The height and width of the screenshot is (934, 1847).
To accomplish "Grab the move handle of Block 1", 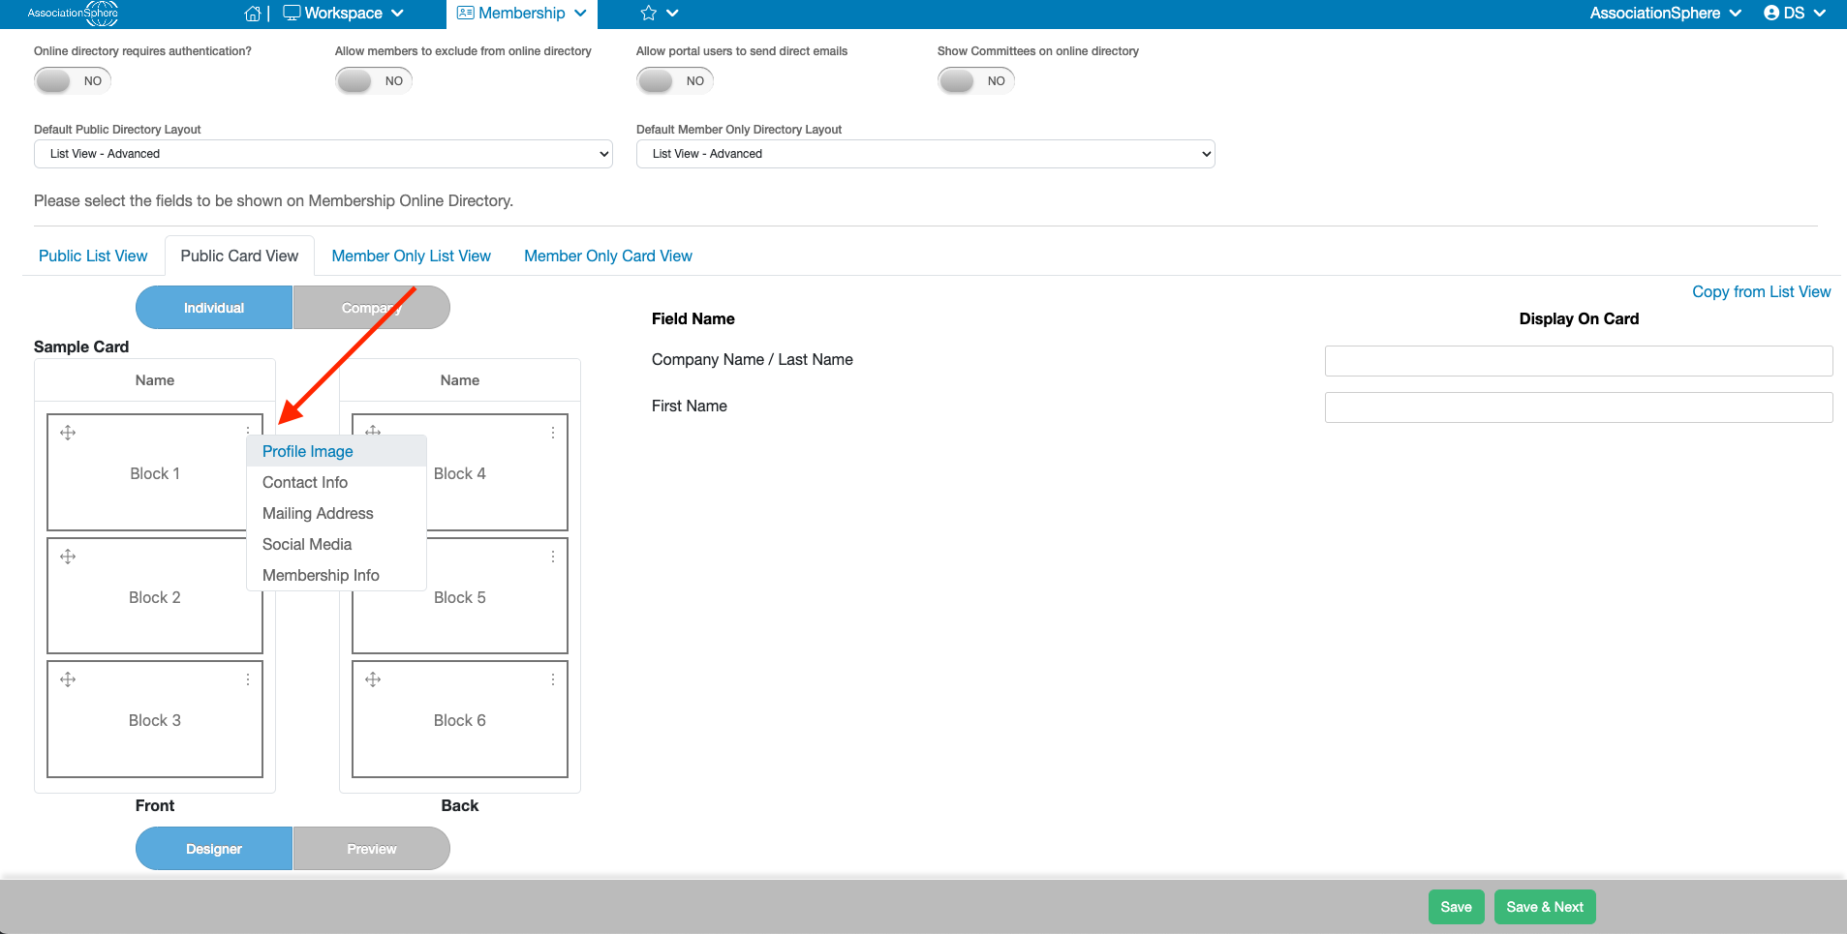I will click(x=68, y=433).
